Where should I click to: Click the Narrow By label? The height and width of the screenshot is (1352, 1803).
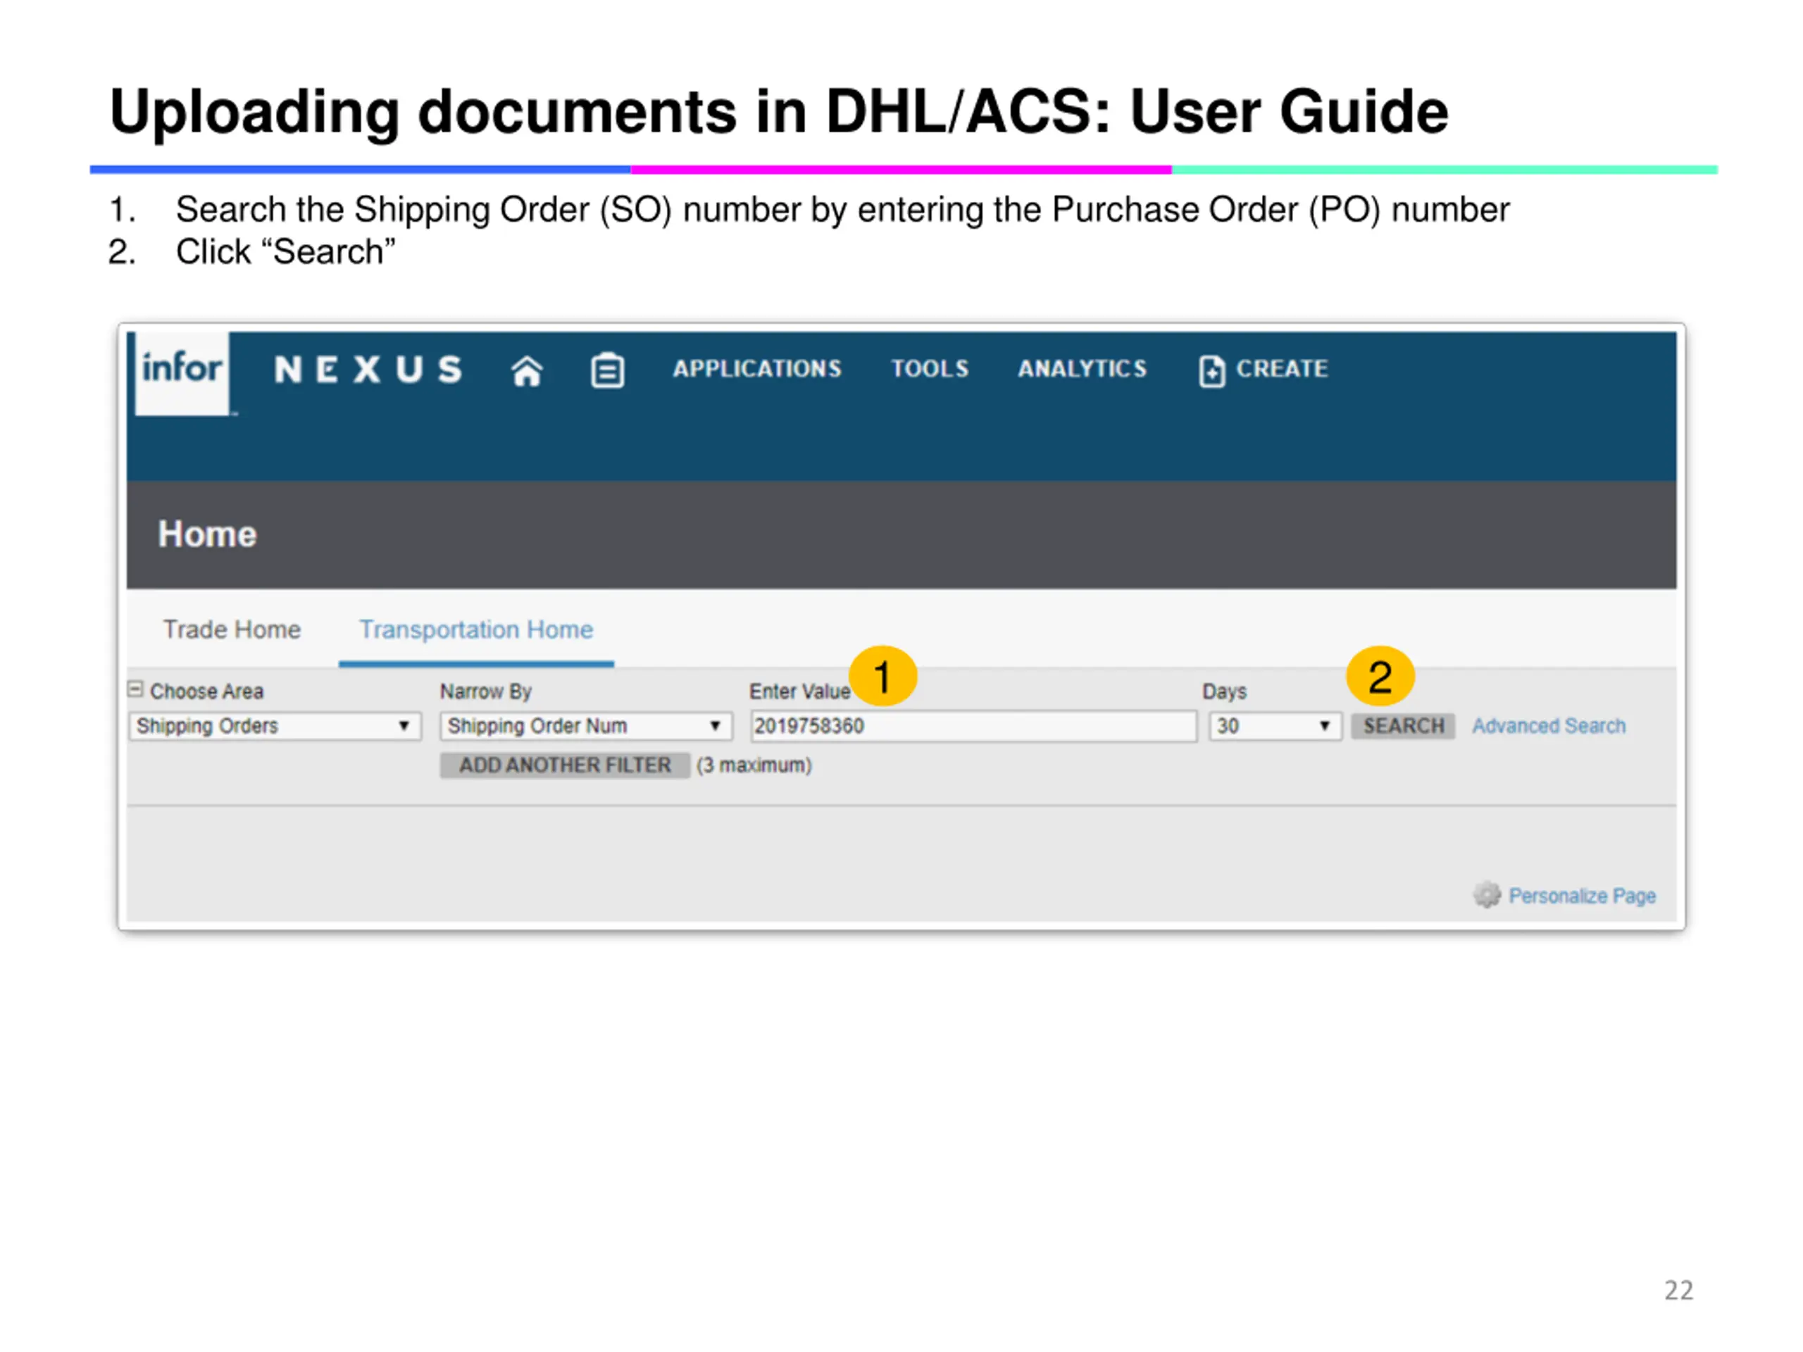point(486,691)
